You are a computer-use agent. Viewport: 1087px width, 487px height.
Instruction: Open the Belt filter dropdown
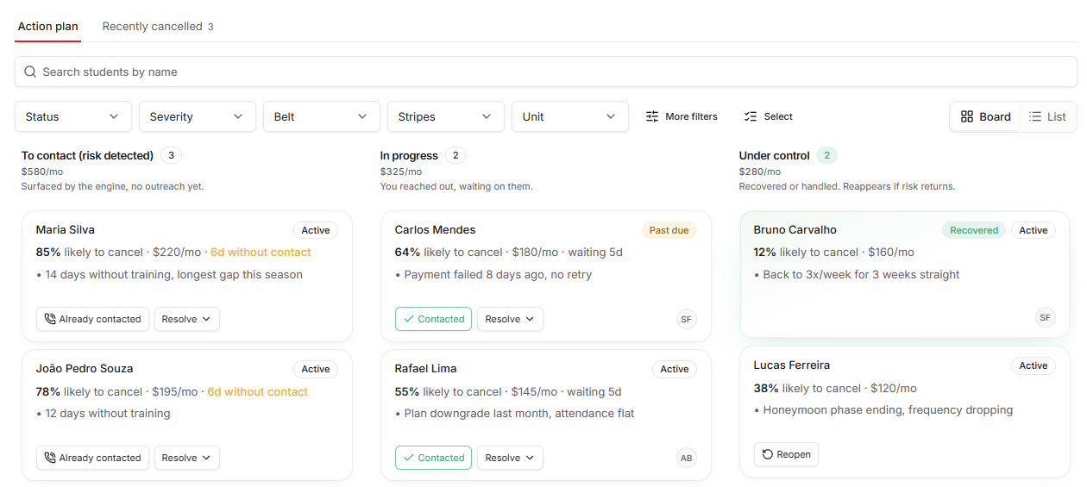[322, 116]
